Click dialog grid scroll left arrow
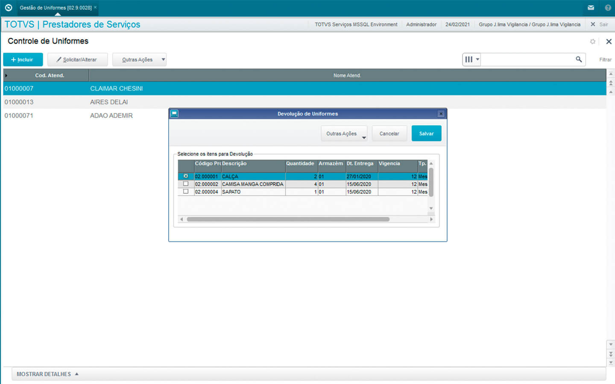615x384 pixels. [x=182, y=219]
